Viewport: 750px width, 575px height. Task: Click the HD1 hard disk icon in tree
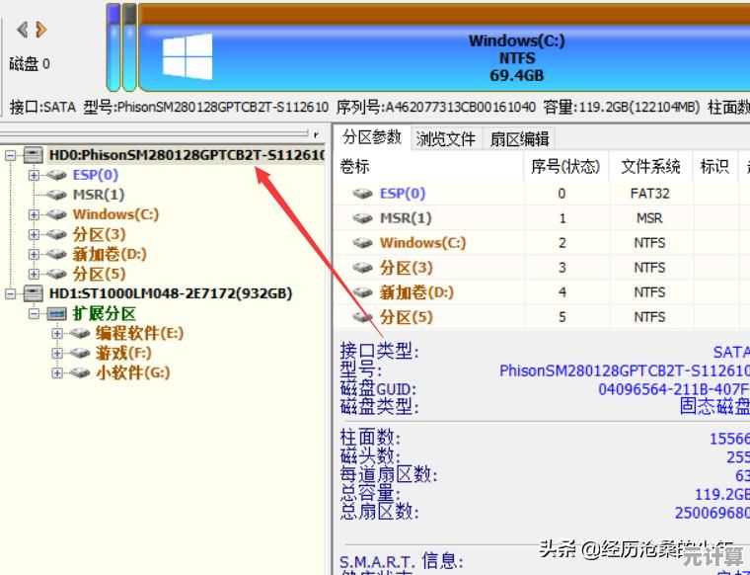pyautogui.click(x=34, y=293)
